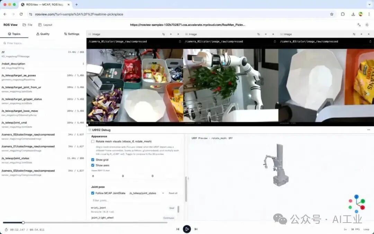Click the playback timeline slider handle
374x234 pixels.
[23, 223]
